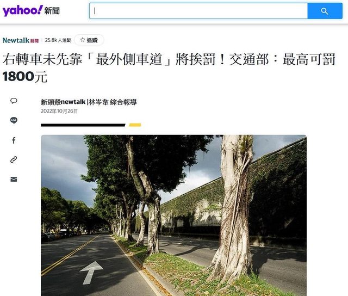Open Newtalk新聞 publisher link
This screenshot has height=296, width=348.
point(21,40)
